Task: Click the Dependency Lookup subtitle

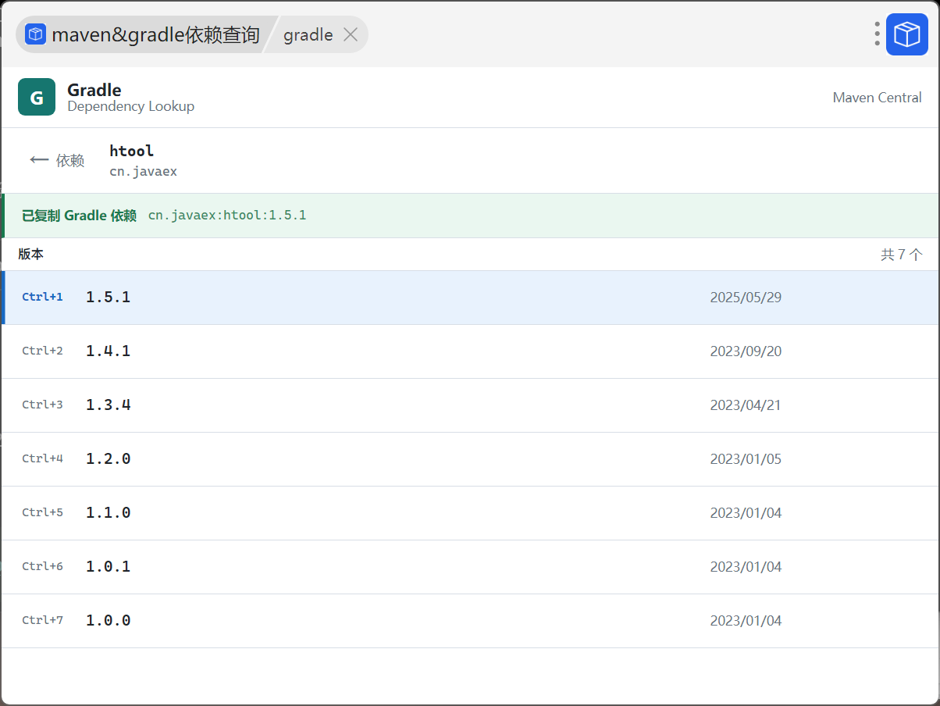Action: click(131, 106)
